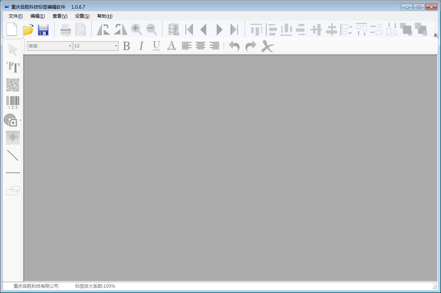Toggle bold formatting
The image size is (441, 293).
tap(126, 46)
